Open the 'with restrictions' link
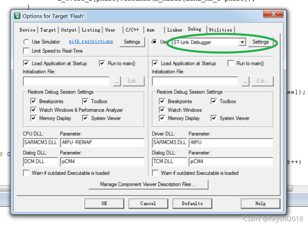The height and width of the screenshot is (226, 308). click(x=91, y=41)
